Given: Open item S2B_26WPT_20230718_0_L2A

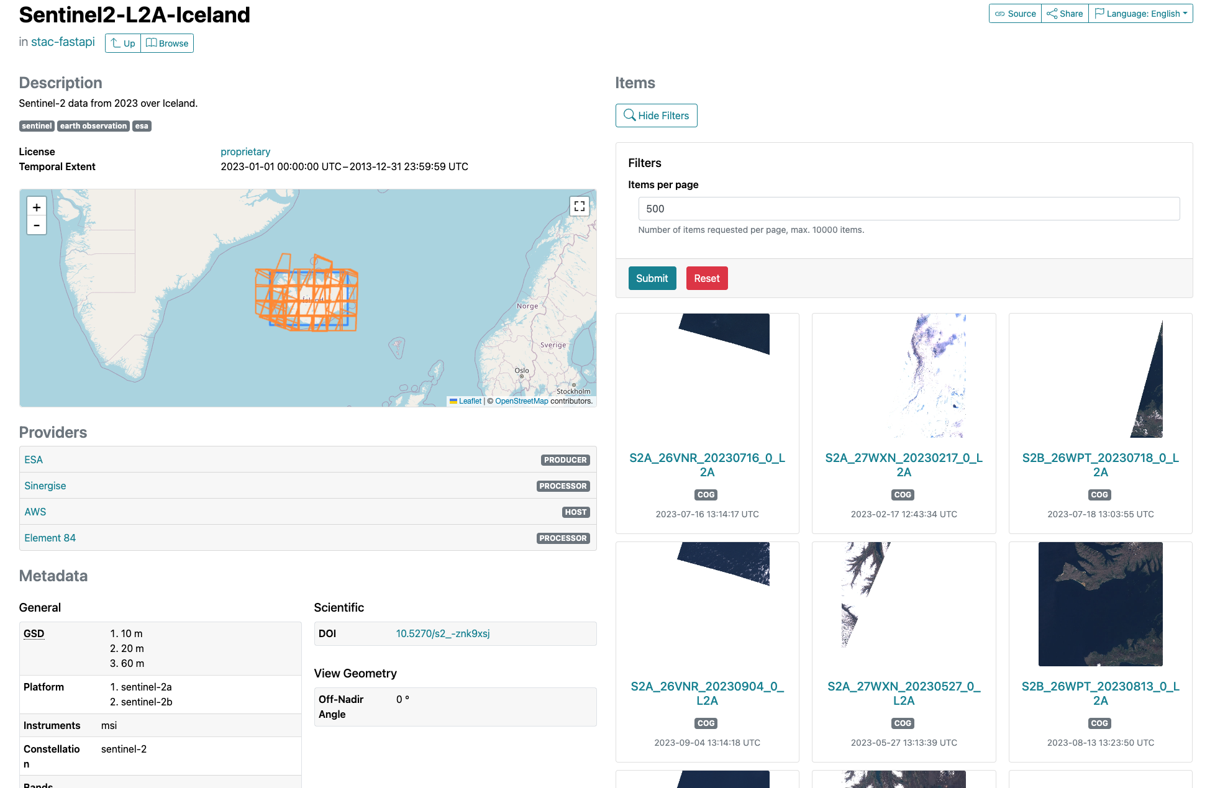Looking at the screenshot, I should pos(1101,465).
